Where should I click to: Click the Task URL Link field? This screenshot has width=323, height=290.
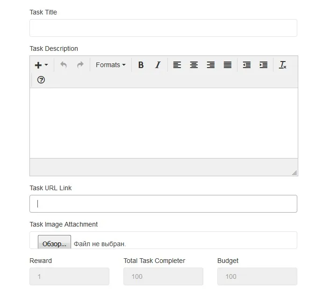[x=163, y=204]
